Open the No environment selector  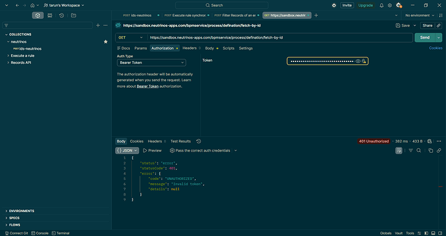coord(419,15)
